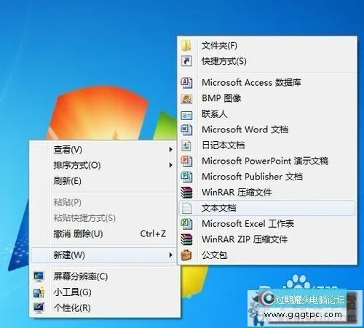
Task: Choose 撤消 删除(U) menu entry
Action: (103, 234)
